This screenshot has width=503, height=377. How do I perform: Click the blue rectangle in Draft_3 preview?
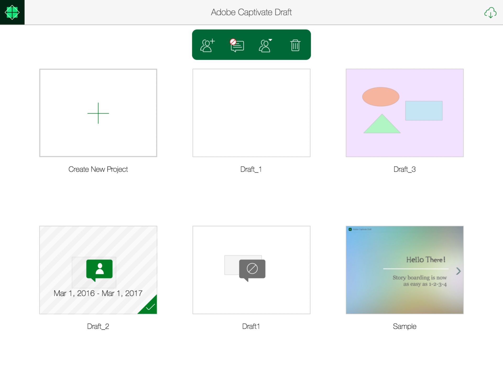pos(424,111)
